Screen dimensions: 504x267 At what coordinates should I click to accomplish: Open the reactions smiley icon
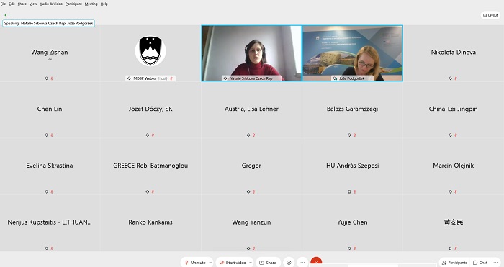289,262
